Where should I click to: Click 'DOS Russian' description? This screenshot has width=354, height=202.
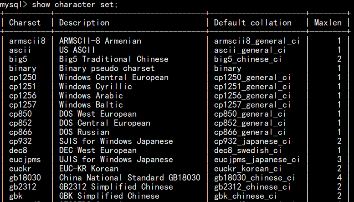pos(84,132)
